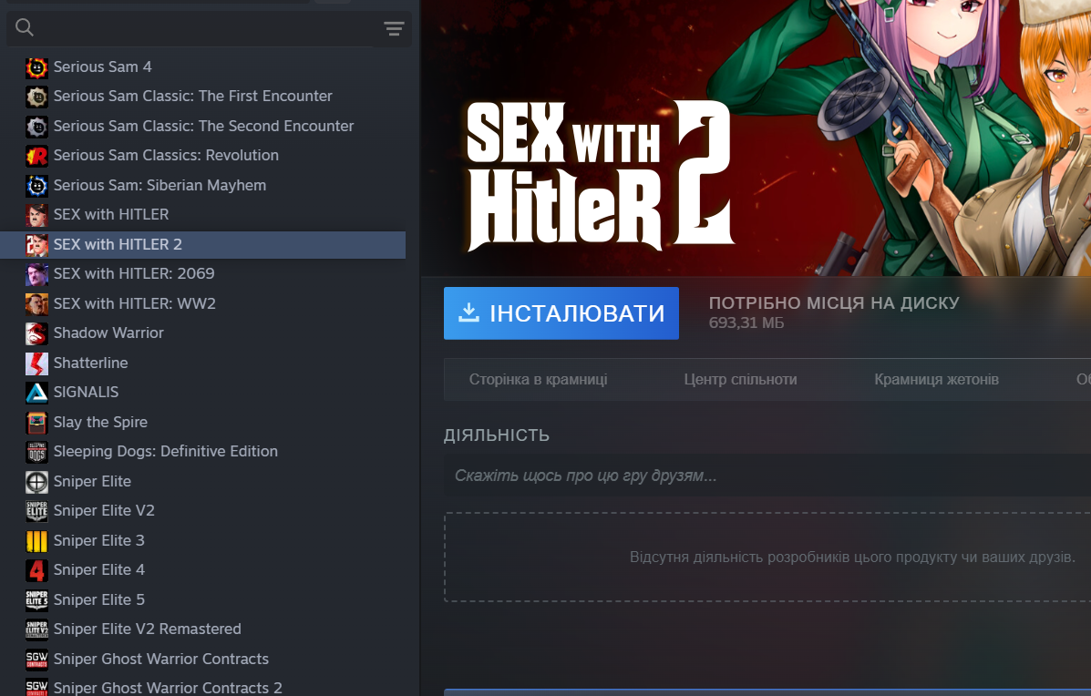Select 'Sniper Elite 4' title

pos(99,568)
